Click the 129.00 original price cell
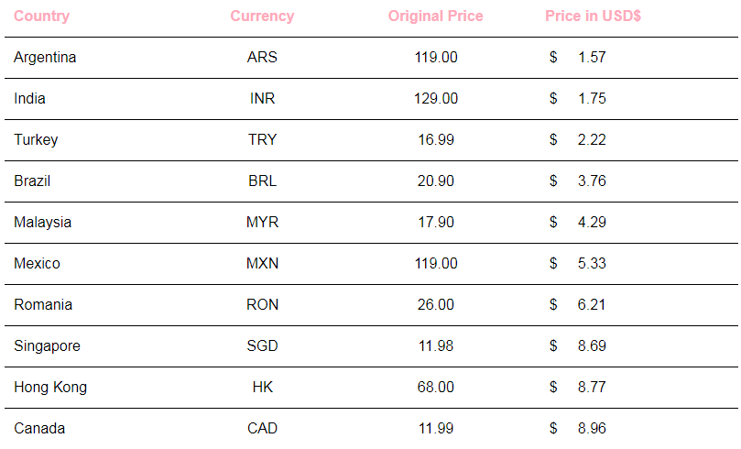741x449 pixels. coord(436,98)
